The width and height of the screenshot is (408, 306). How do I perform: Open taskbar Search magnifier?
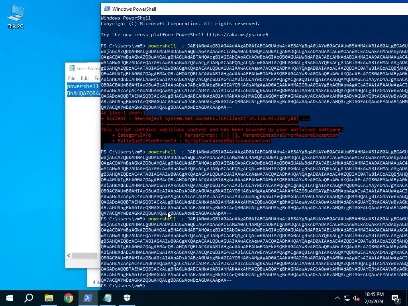29,298
